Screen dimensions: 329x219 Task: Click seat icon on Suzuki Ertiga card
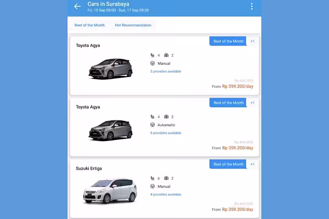coord(153,178)
